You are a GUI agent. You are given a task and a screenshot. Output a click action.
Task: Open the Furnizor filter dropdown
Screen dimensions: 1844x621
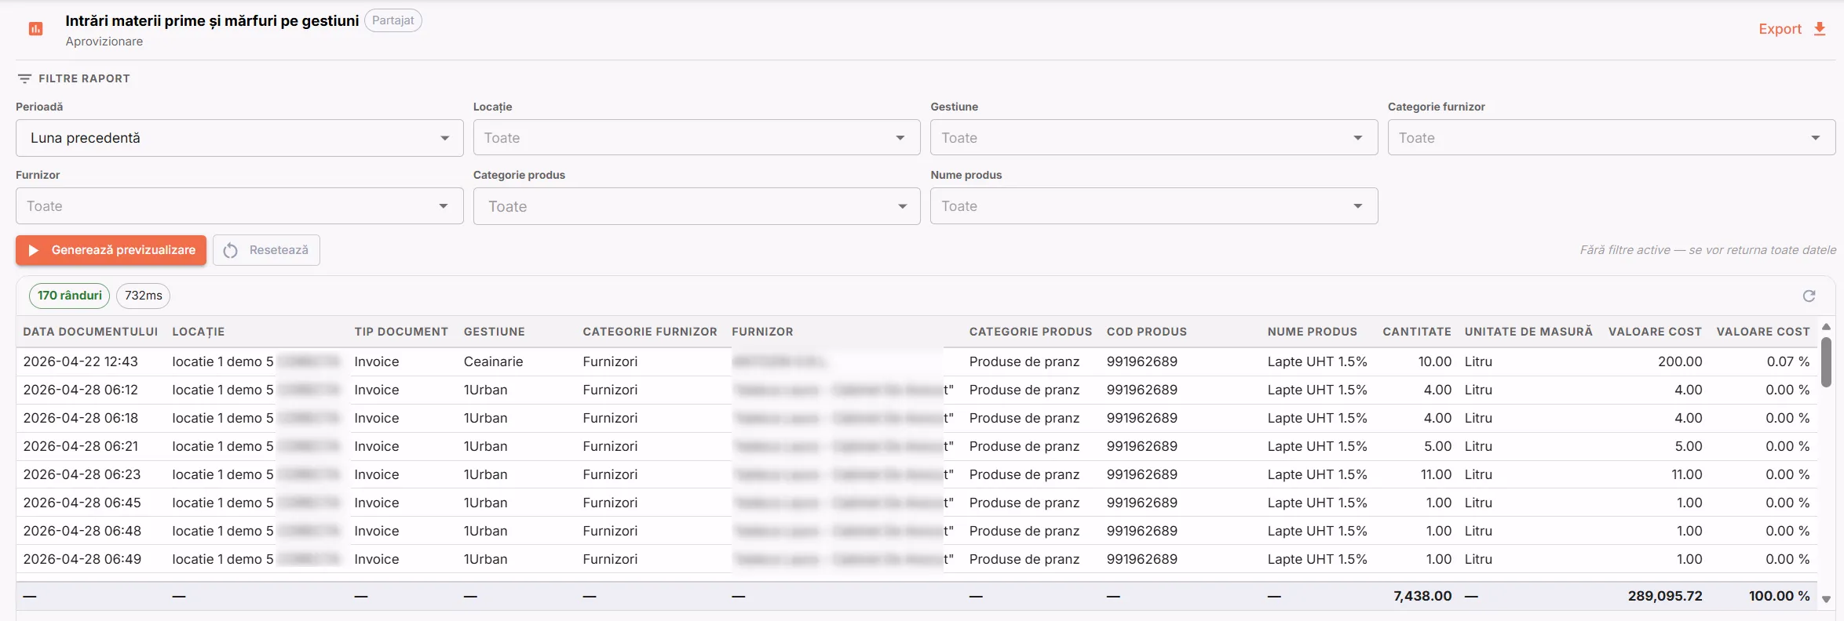[x=239, y=206]
